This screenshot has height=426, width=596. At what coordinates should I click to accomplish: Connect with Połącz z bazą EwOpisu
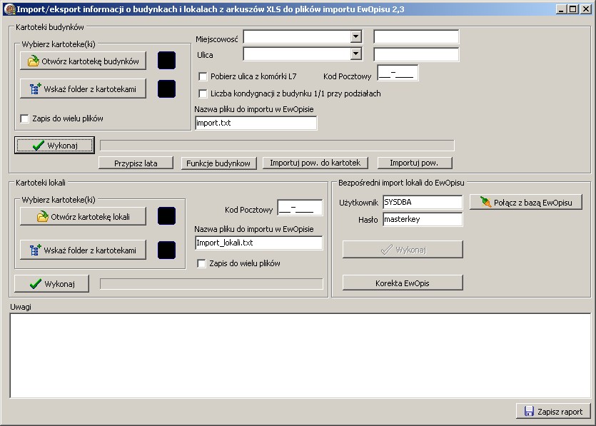[526, 202]
